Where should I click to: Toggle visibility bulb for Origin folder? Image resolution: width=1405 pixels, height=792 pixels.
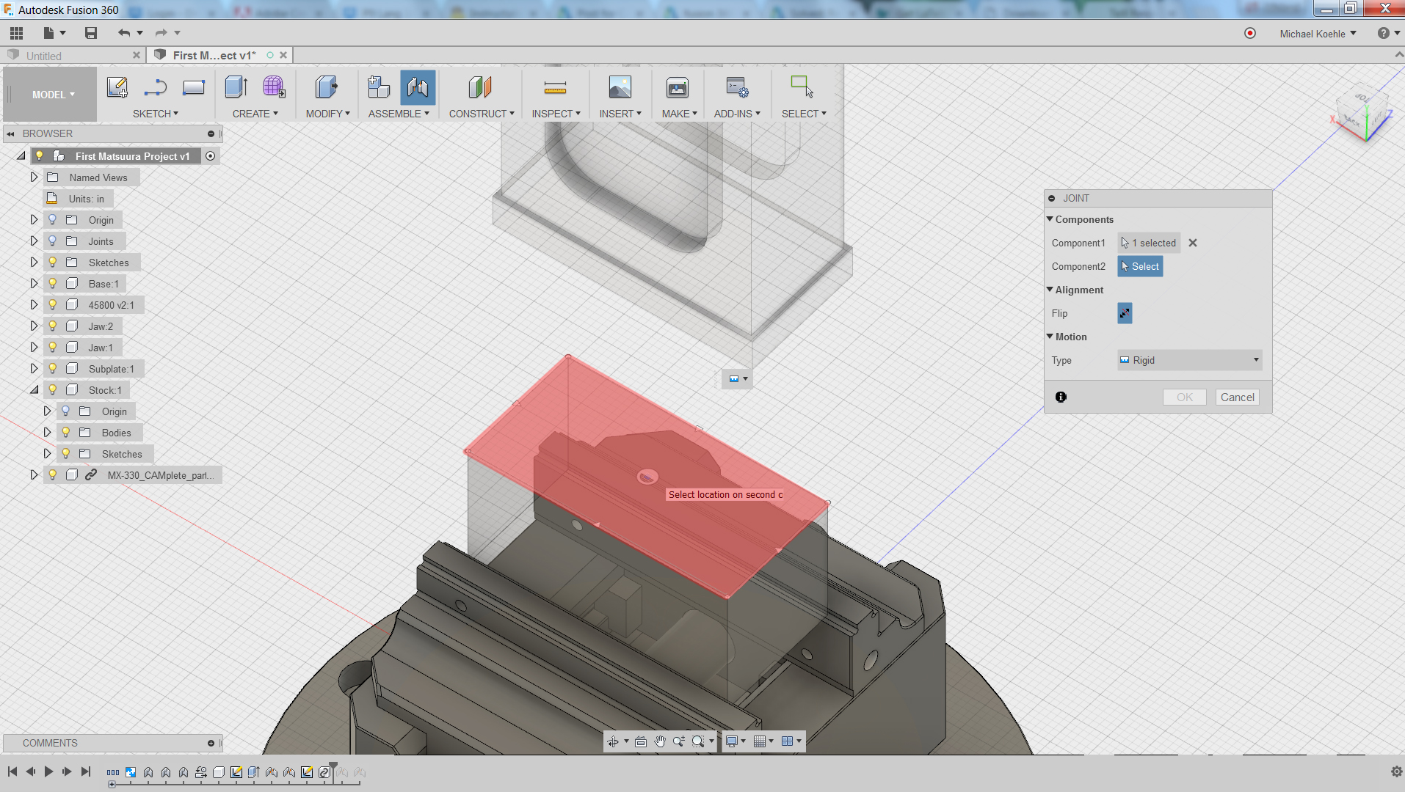(53, 220)
